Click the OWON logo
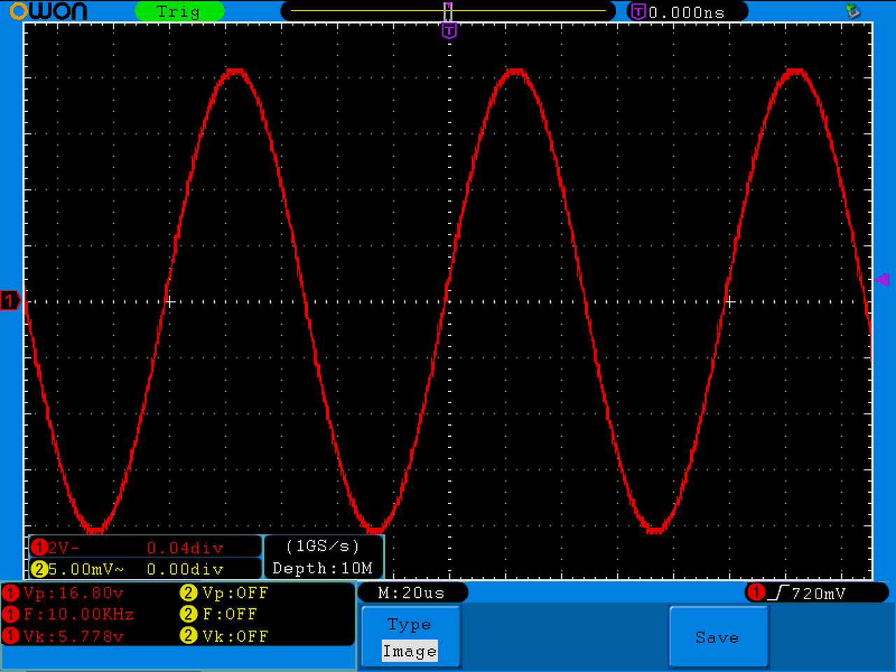The image size is (896, 672). [48, 11]
